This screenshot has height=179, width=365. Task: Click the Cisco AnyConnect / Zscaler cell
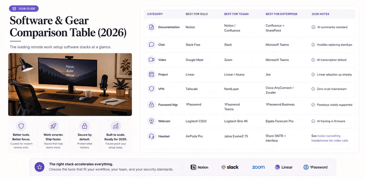coord(280,90)
